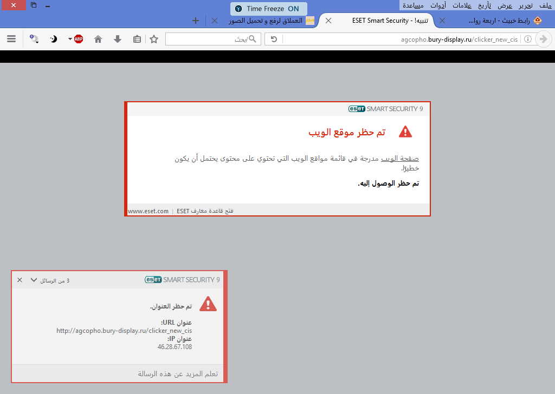This screenshot has height=394, width=555.
Task: Close the رابط خبيث tab
Action: [442, 21]
